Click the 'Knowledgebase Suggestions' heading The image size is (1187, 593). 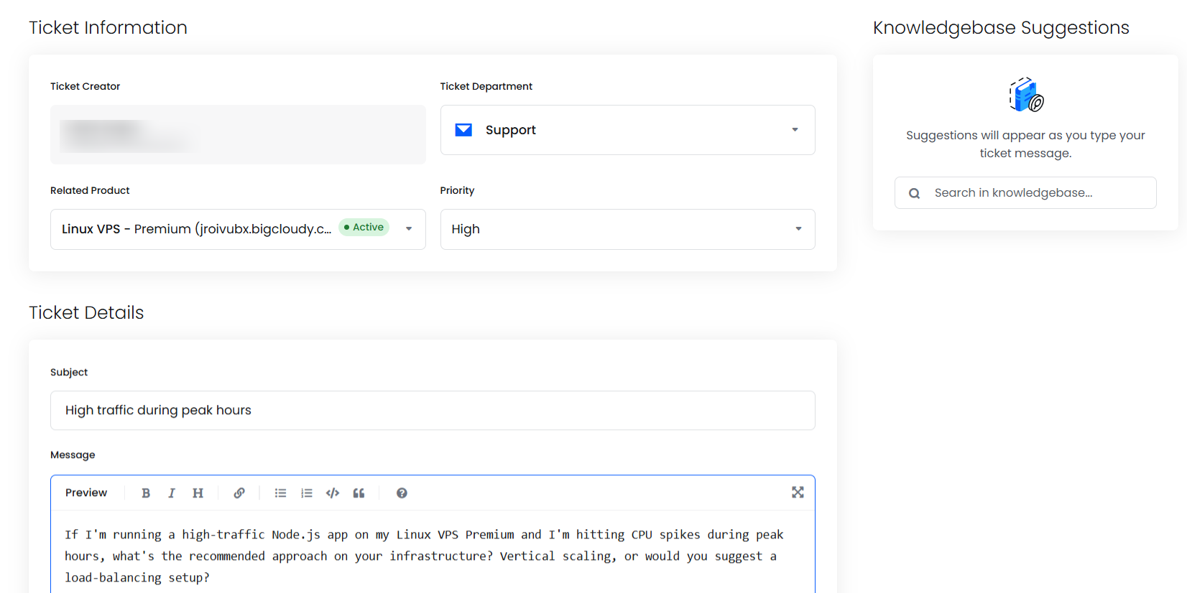pyautogui.click(x=1001, y=28)
